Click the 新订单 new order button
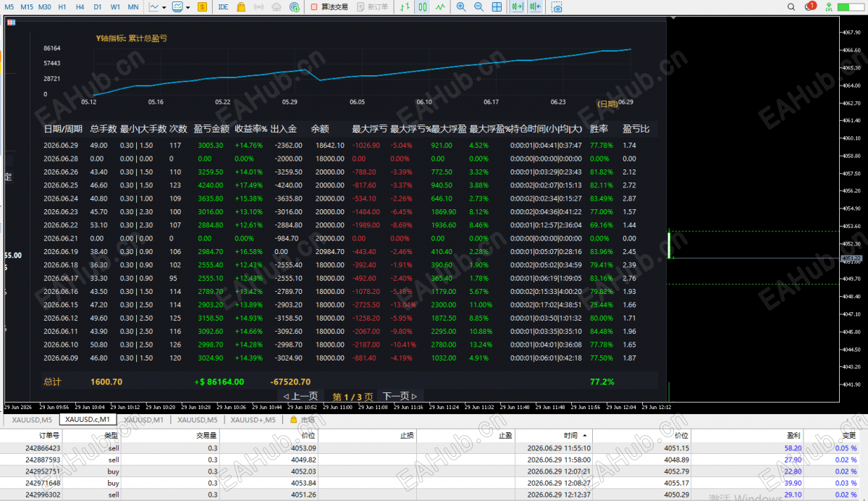This screenshot has width=868, height=501. 372,7
